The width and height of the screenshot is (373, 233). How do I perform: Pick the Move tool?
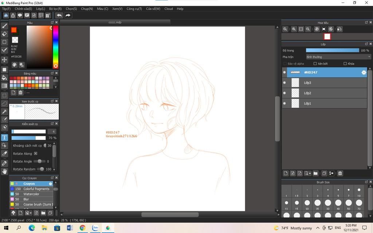point(4,59)
